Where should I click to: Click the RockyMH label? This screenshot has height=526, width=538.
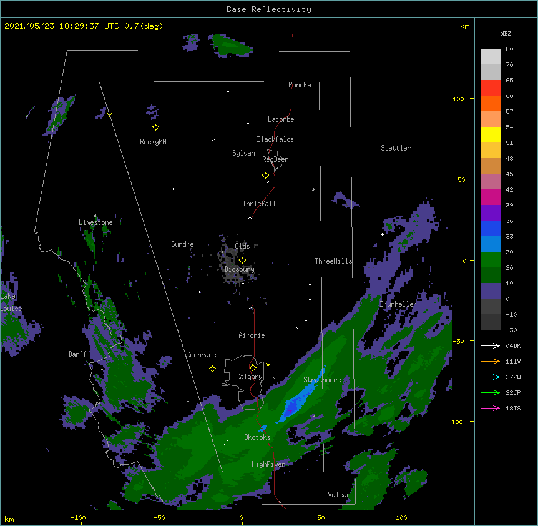coord(153,142)
